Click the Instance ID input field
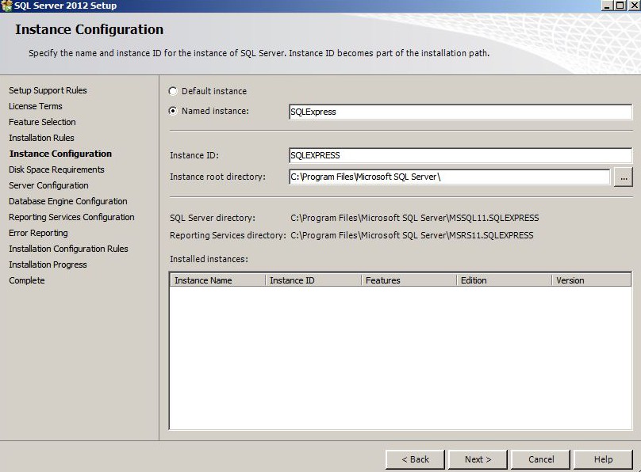This screenshot has height=472, width=641. tap(460, 155)
